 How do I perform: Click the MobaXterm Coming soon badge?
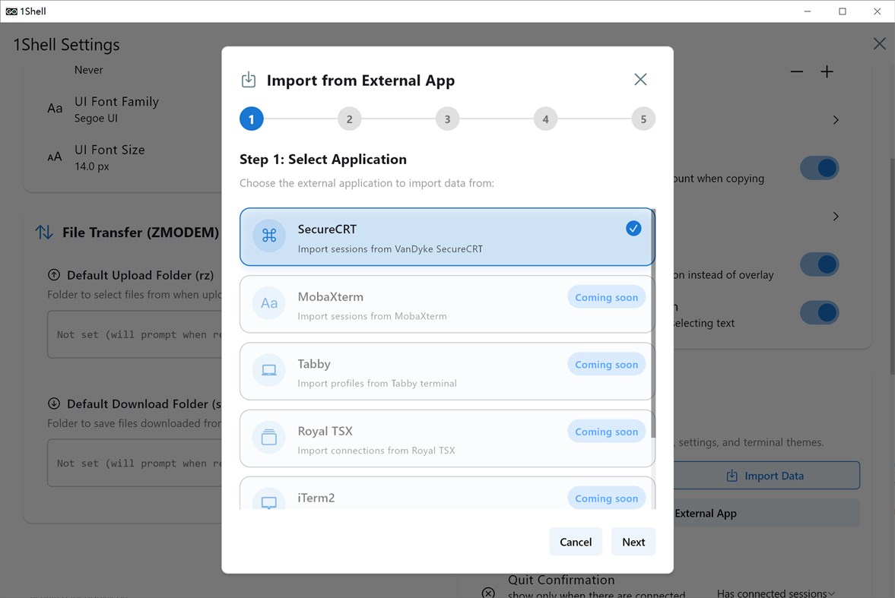606,297
